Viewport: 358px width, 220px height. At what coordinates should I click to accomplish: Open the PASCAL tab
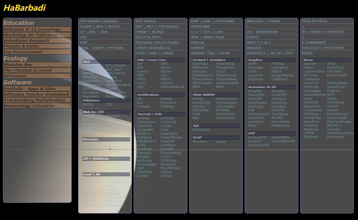coord(216,43)
